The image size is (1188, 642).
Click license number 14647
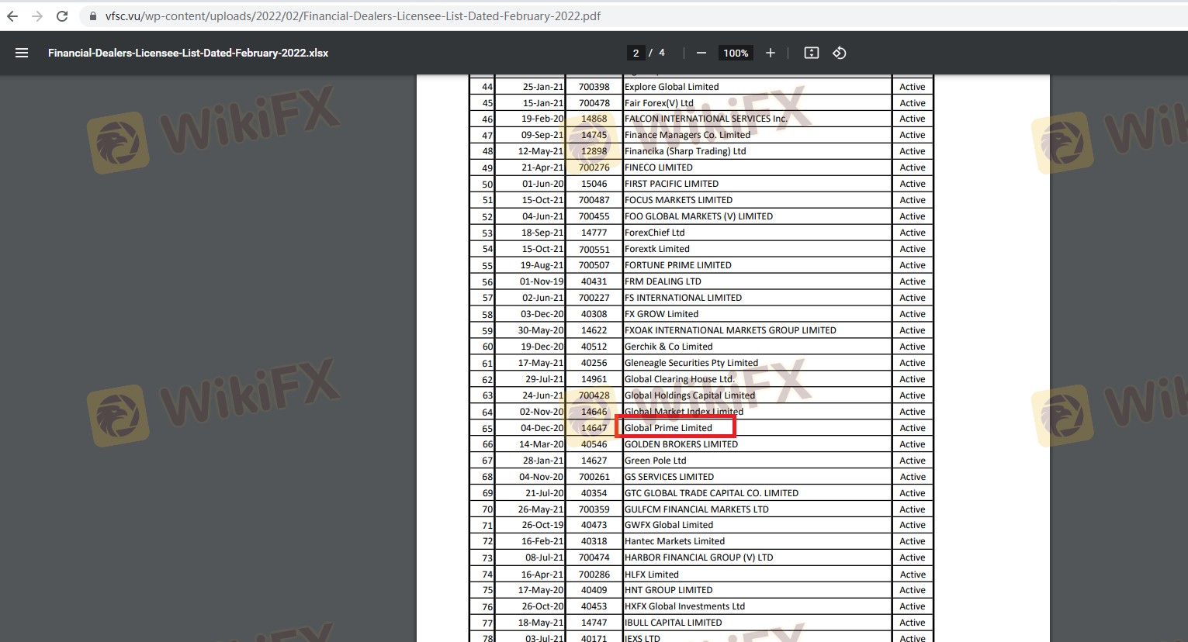point(594,428)
